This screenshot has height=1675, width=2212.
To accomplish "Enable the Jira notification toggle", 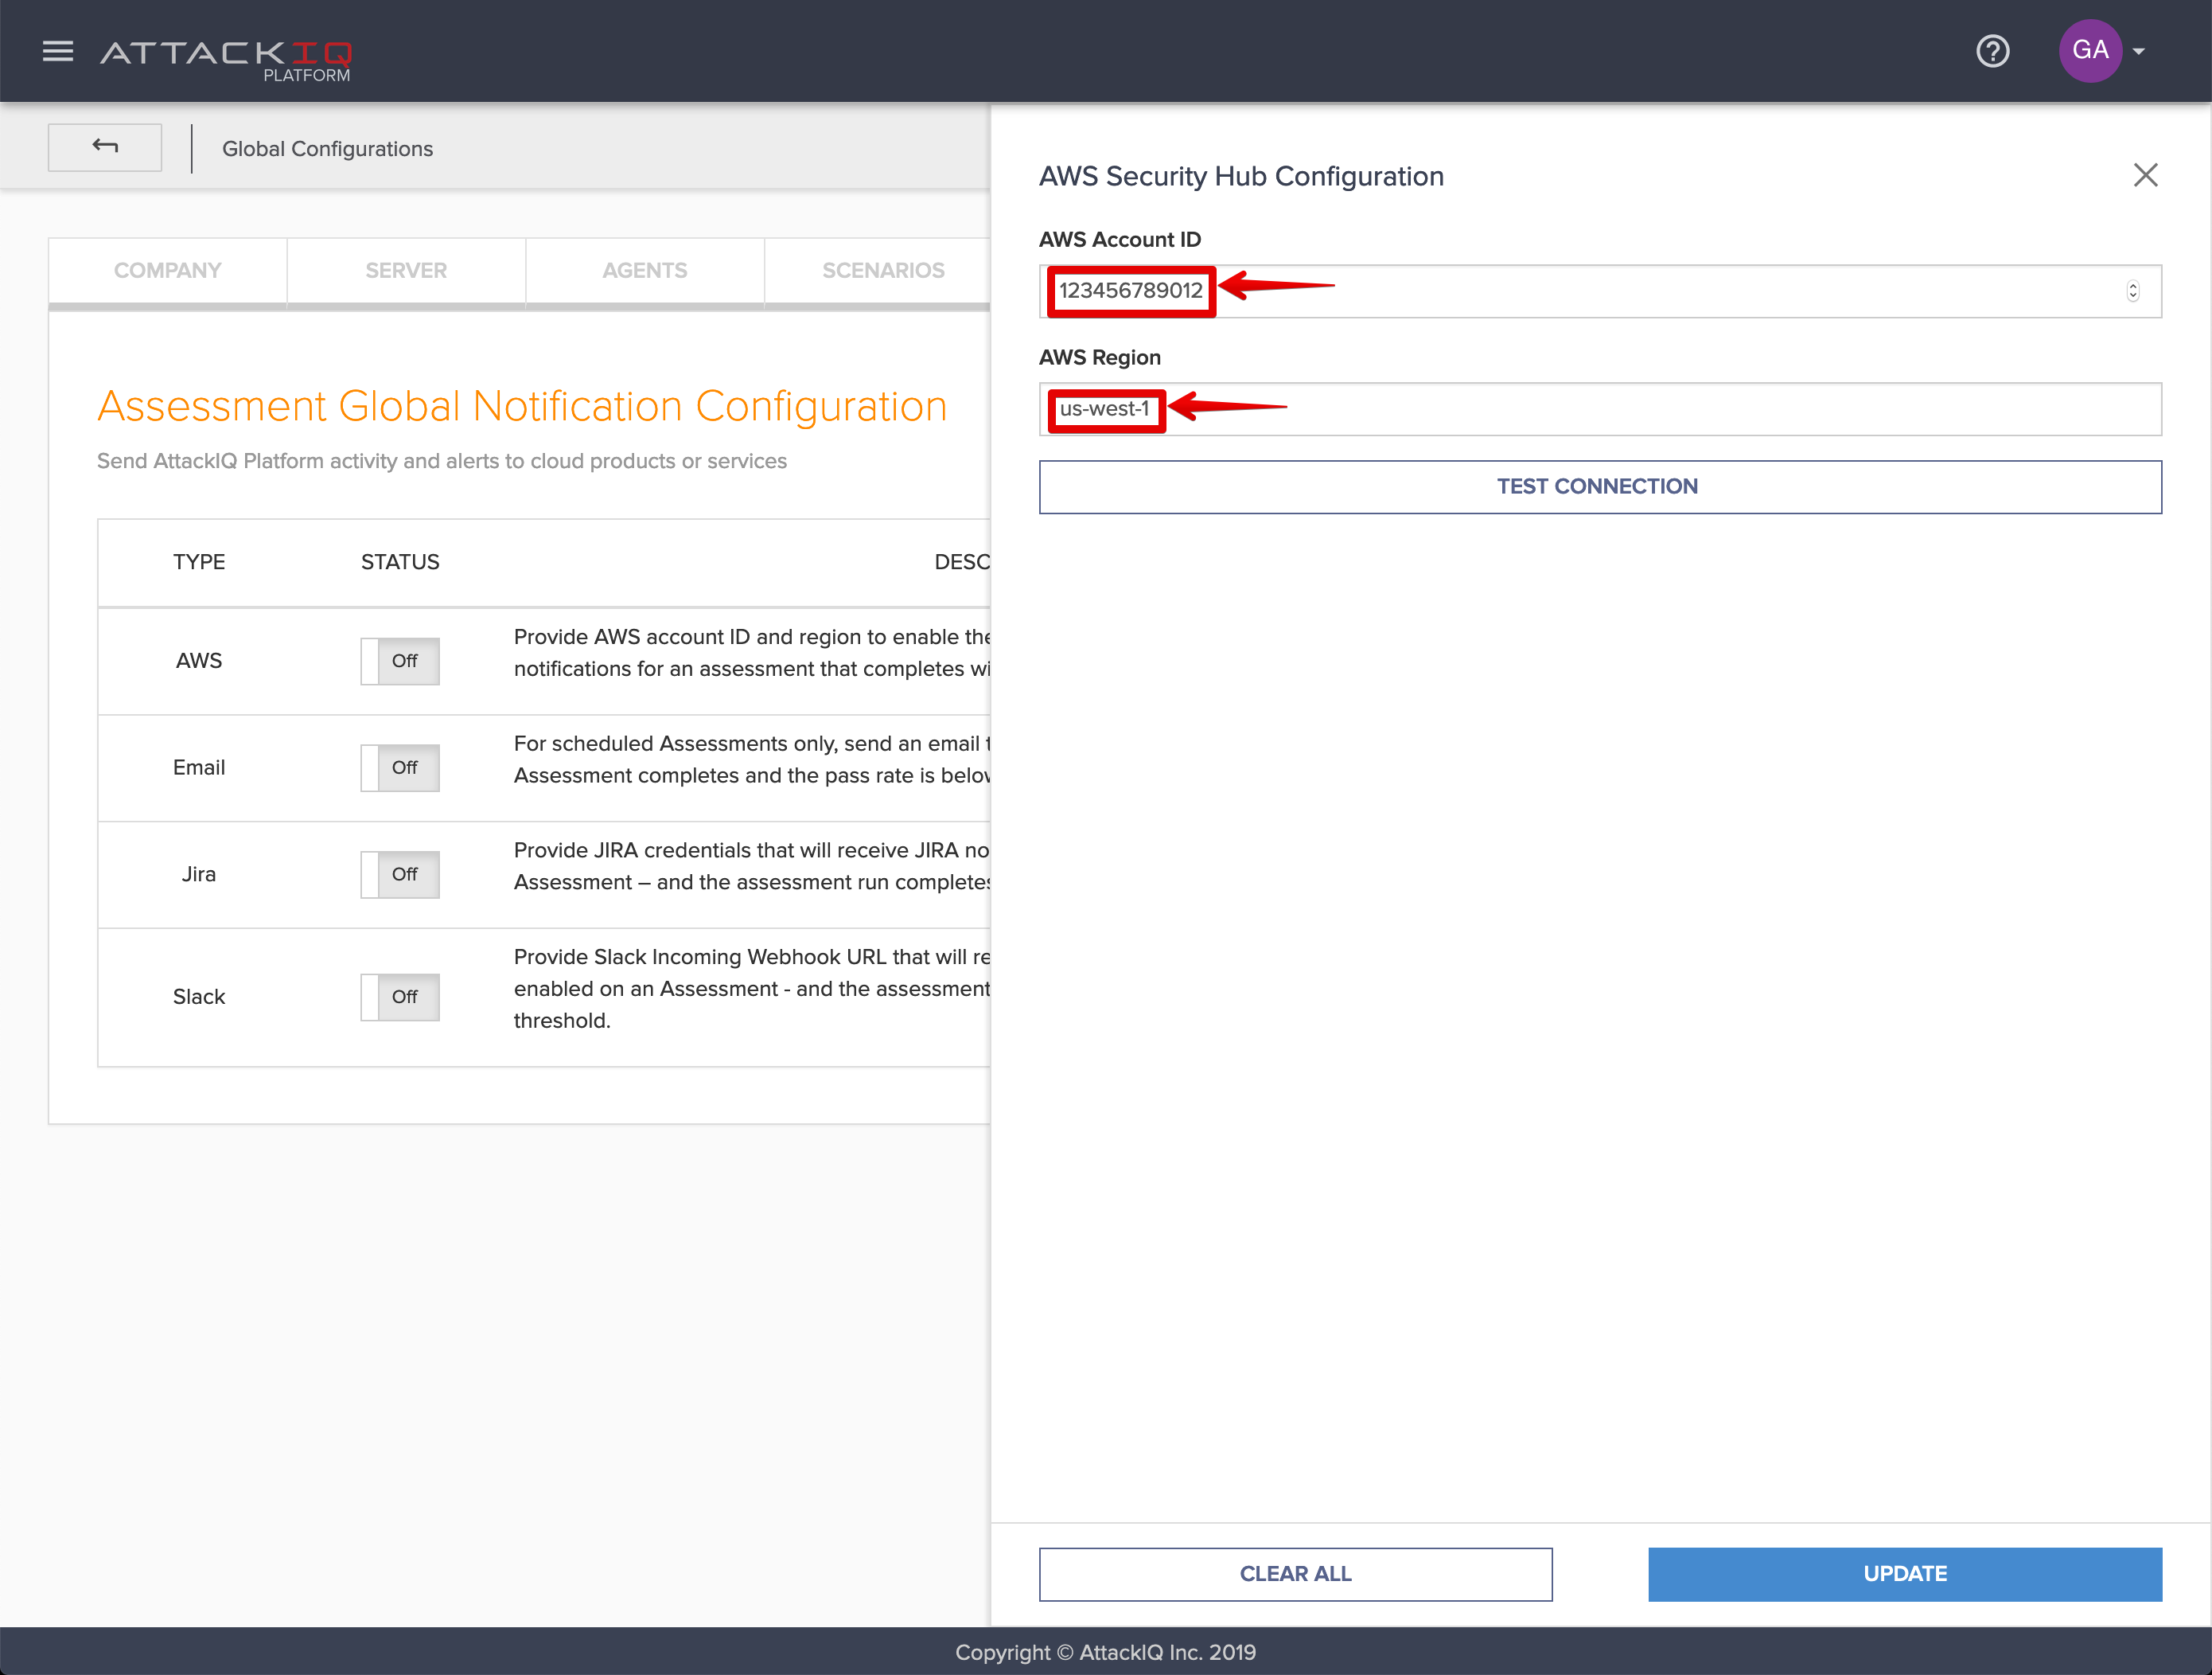I will (400, 875).
